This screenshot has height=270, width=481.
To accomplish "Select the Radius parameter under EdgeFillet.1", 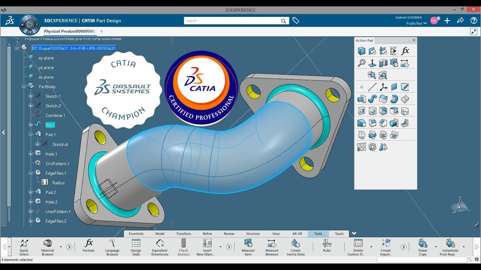I will click(58, 183).
